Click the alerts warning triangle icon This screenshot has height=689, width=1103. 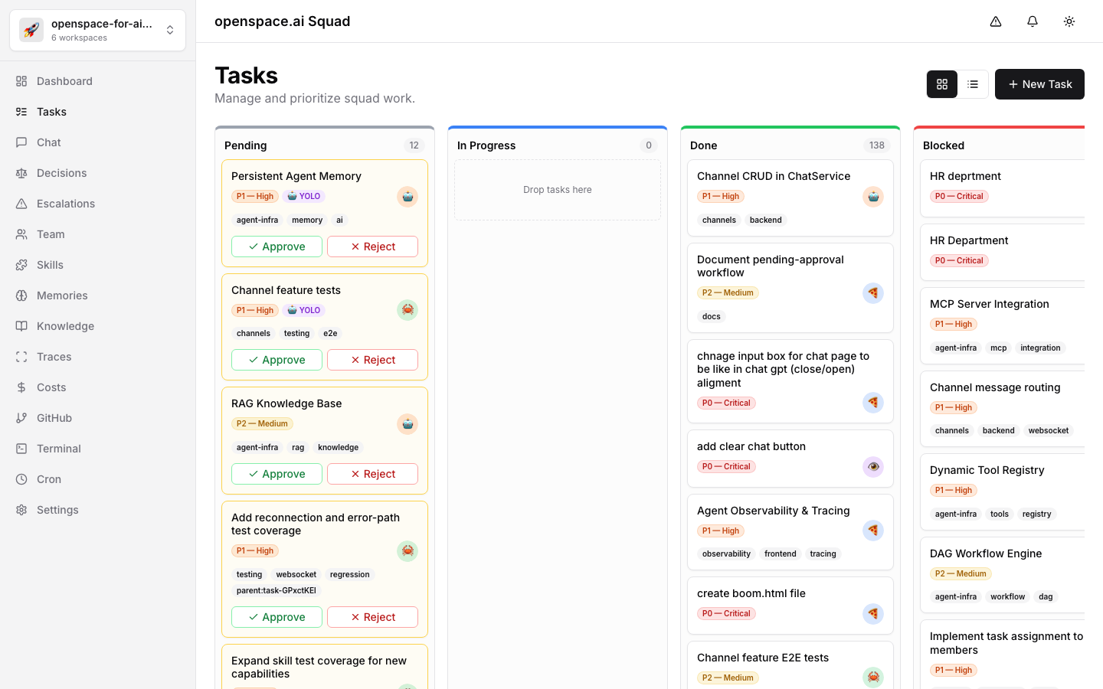click(x=996, y=21)
